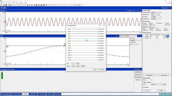This screenshot has width=172, height=96.
Task: Step Overview display forward
Action: tap(139, 11)
